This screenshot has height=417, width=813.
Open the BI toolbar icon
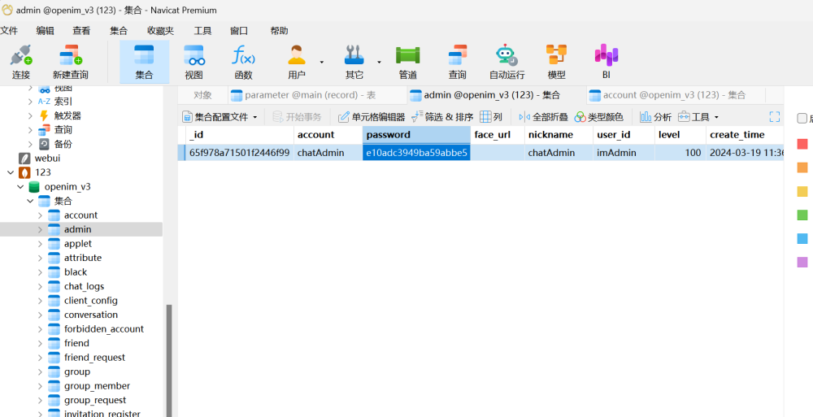(606, 63)
